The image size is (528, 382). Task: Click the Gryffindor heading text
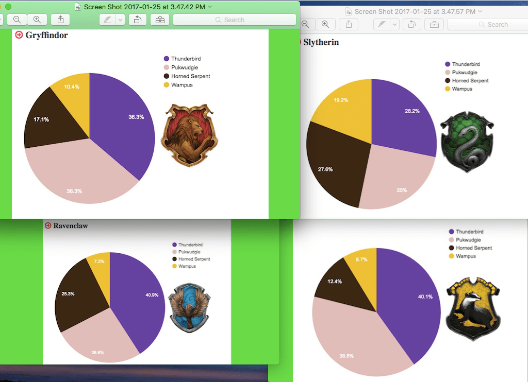click(46, 36)
